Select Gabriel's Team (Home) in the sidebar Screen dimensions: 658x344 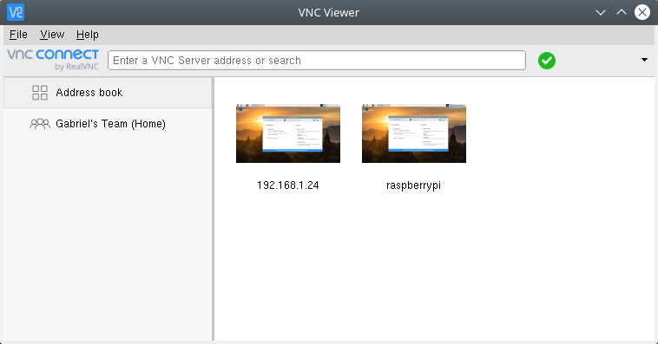click(108, 124)
